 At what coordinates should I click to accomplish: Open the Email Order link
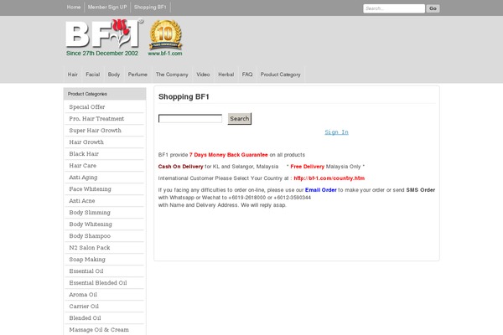point(321,190)
